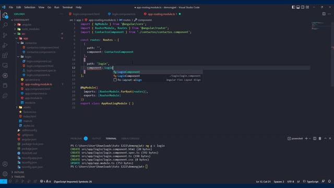Viewport: 334px width, 188px height.
Task: Open the Source Control view
Action: 5,35
